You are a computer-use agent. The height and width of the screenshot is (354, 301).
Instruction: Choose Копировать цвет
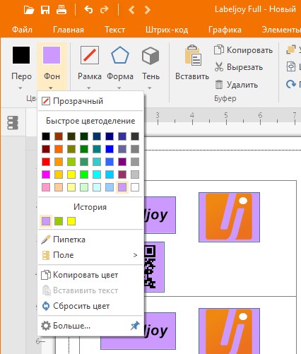click(x=90, y=275)
